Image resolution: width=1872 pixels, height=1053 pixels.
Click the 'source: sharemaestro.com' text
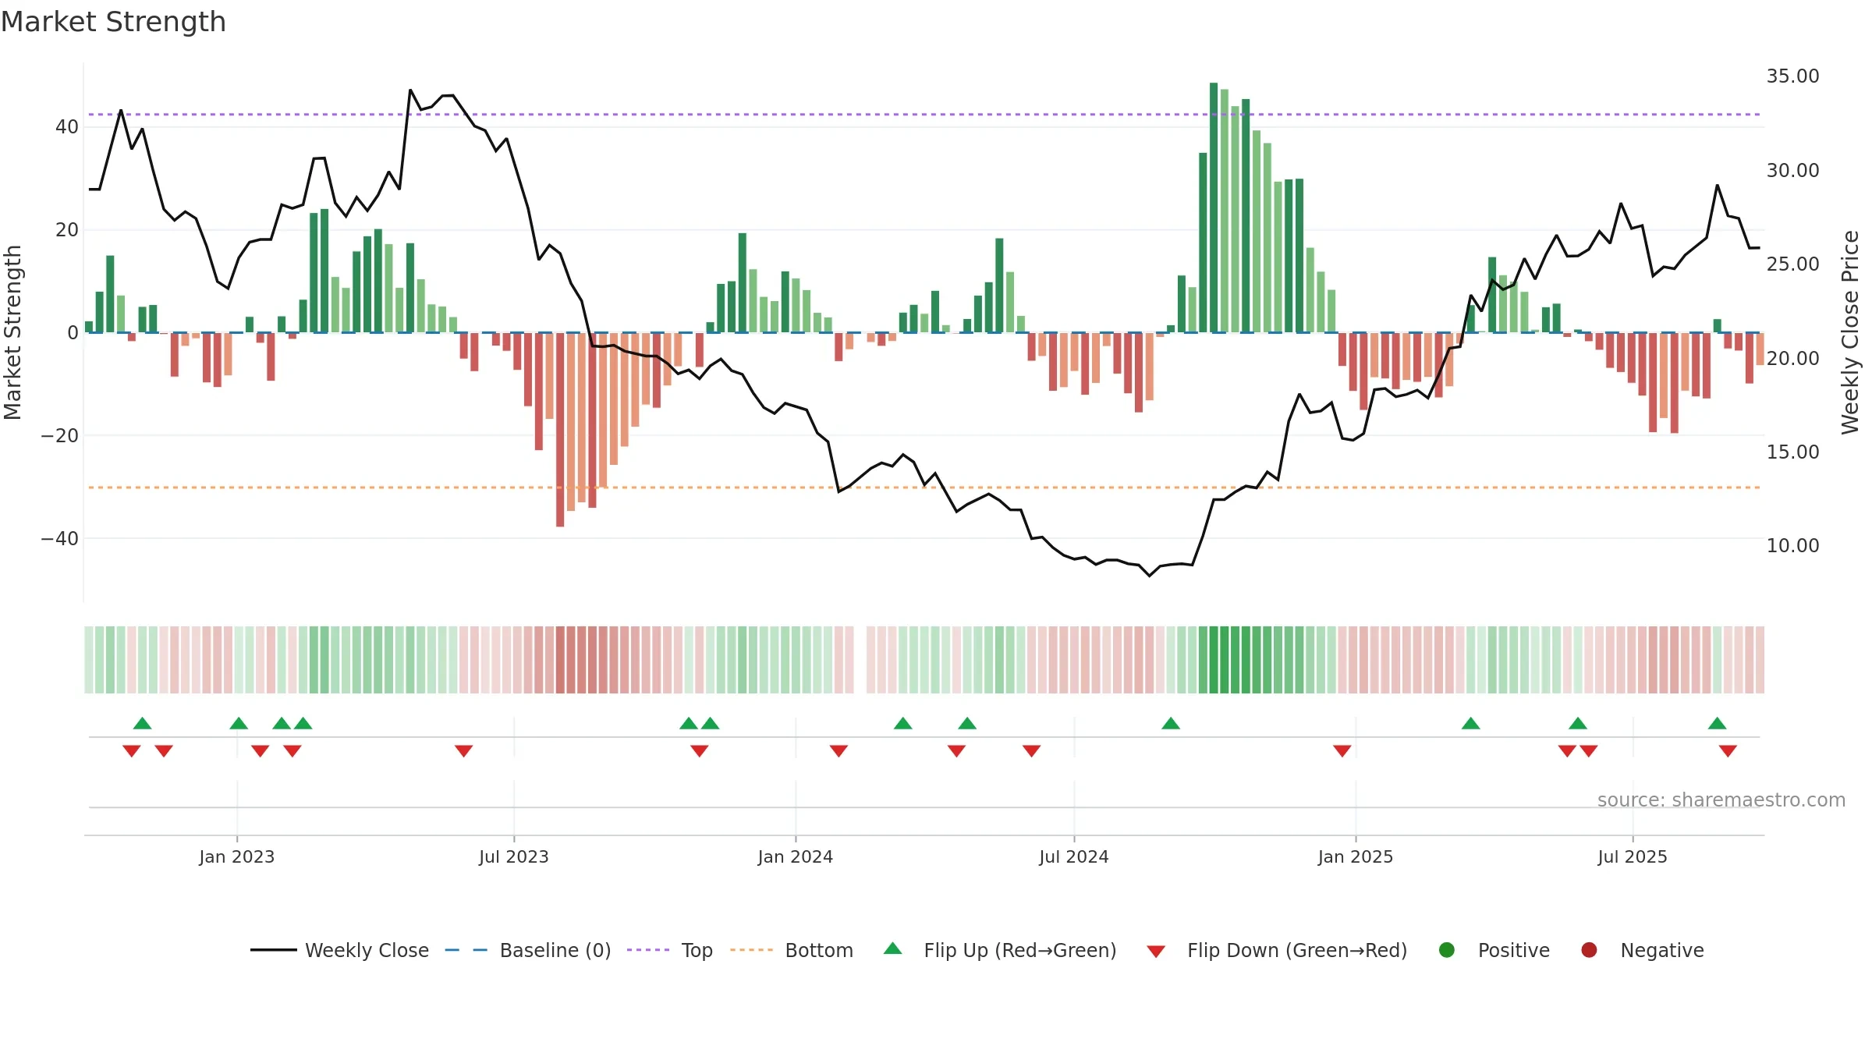[x=1721, y=800]
